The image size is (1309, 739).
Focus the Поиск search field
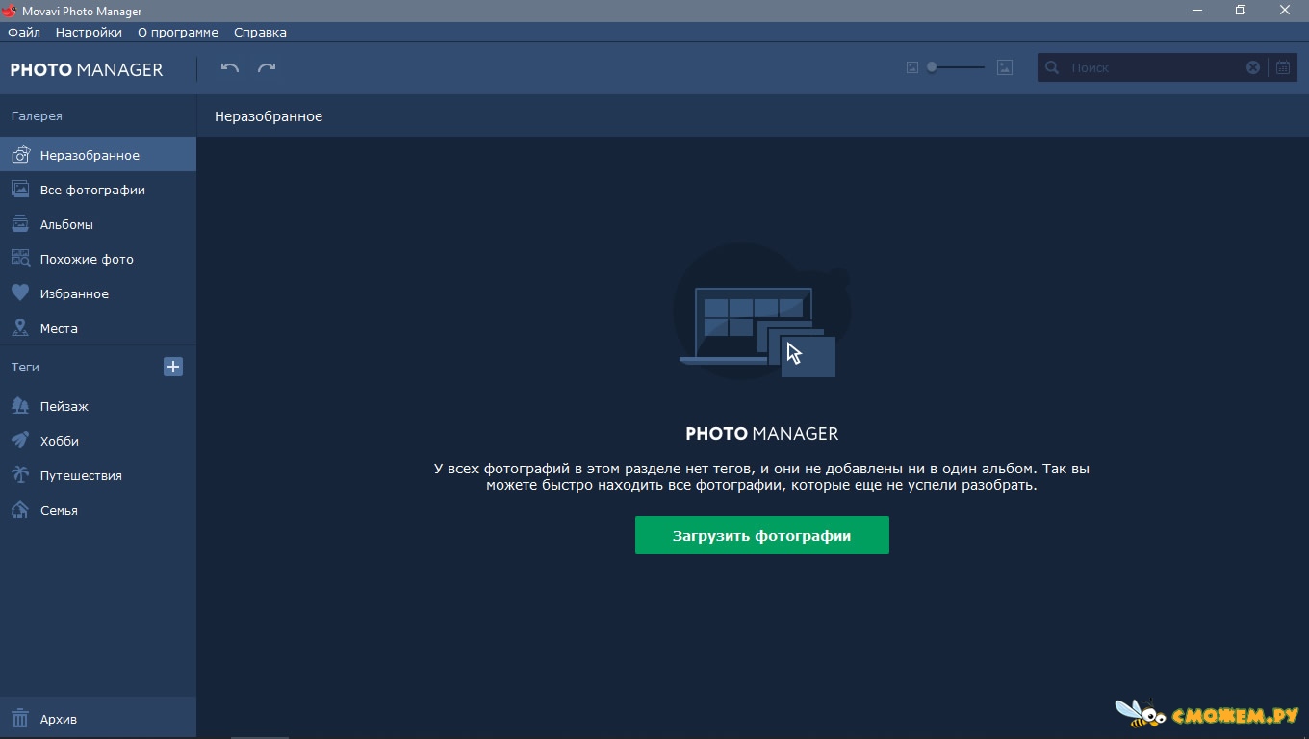(x=1151, y=67)
